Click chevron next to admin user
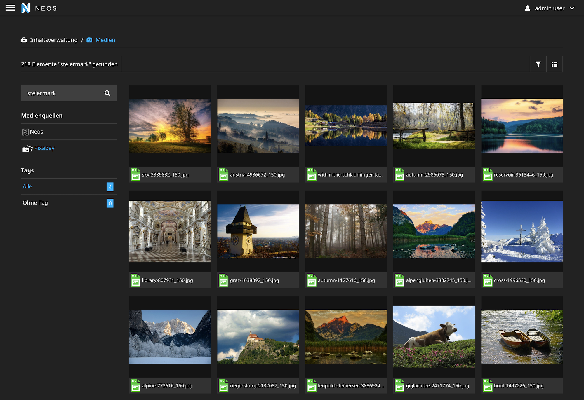 (x=572, y=8)
